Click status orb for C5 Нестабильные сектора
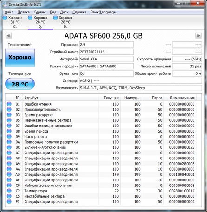Image resolution: width=207 pixels, height=212 pixels. pos(9,196)
